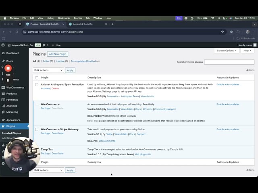Open WooCommerce plugin Settings link
The width and height of the screenshot is (258, 193).
click(x=45, y=108)
